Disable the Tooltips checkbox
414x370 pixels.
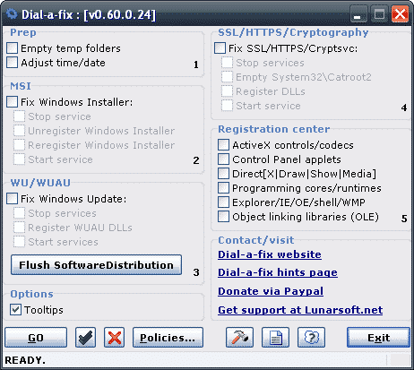(15, 310)
